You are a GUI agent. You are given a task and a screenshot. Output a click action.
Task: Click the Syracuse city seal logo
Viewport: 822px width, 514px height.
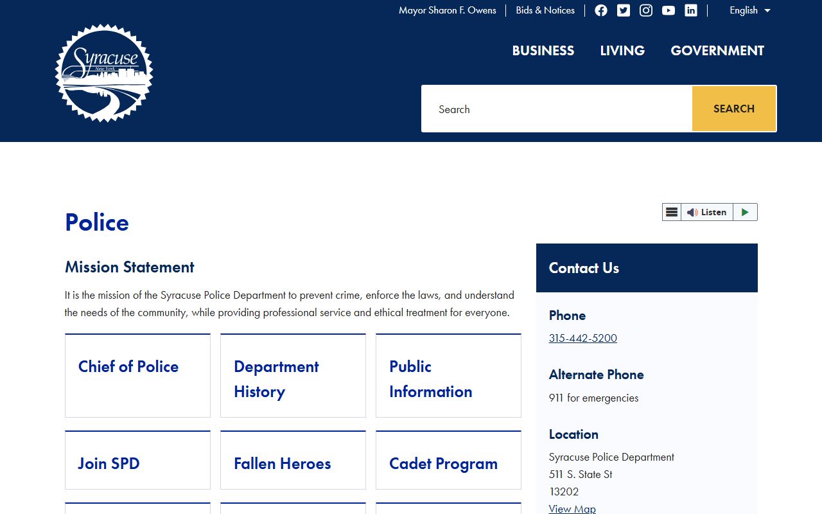[x=104, y=73]
